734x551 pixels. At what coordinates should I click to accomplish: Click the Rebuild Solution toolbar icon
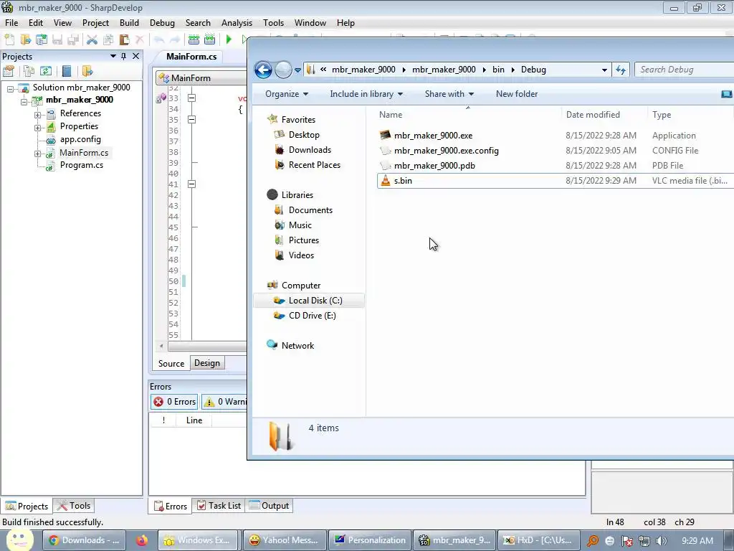tap(210, 40)
